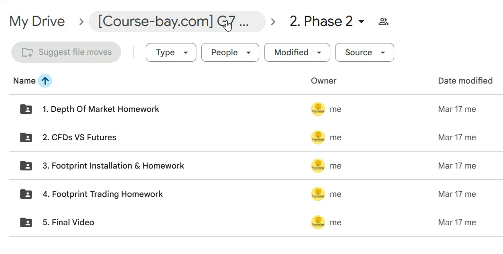
Task: Click the Owner column header
Action: [323, 81]
